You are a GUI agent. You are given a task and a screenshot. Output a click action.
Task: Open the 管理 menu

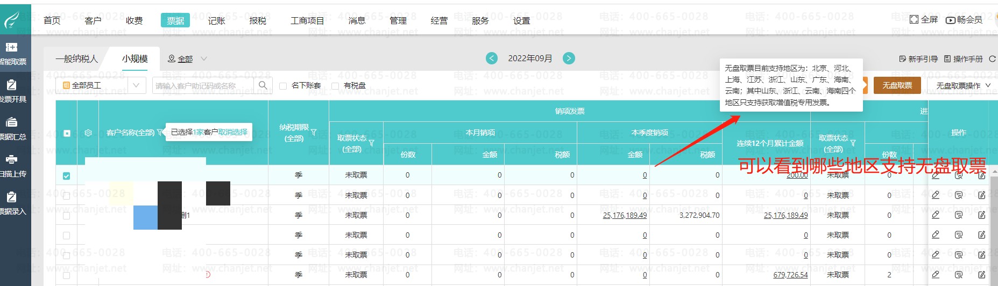(398, 20)
